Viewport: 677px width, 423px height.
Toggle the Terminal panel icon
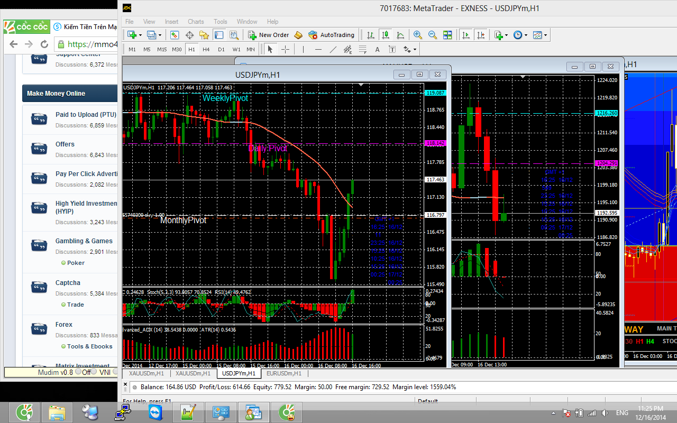(219, 35)
